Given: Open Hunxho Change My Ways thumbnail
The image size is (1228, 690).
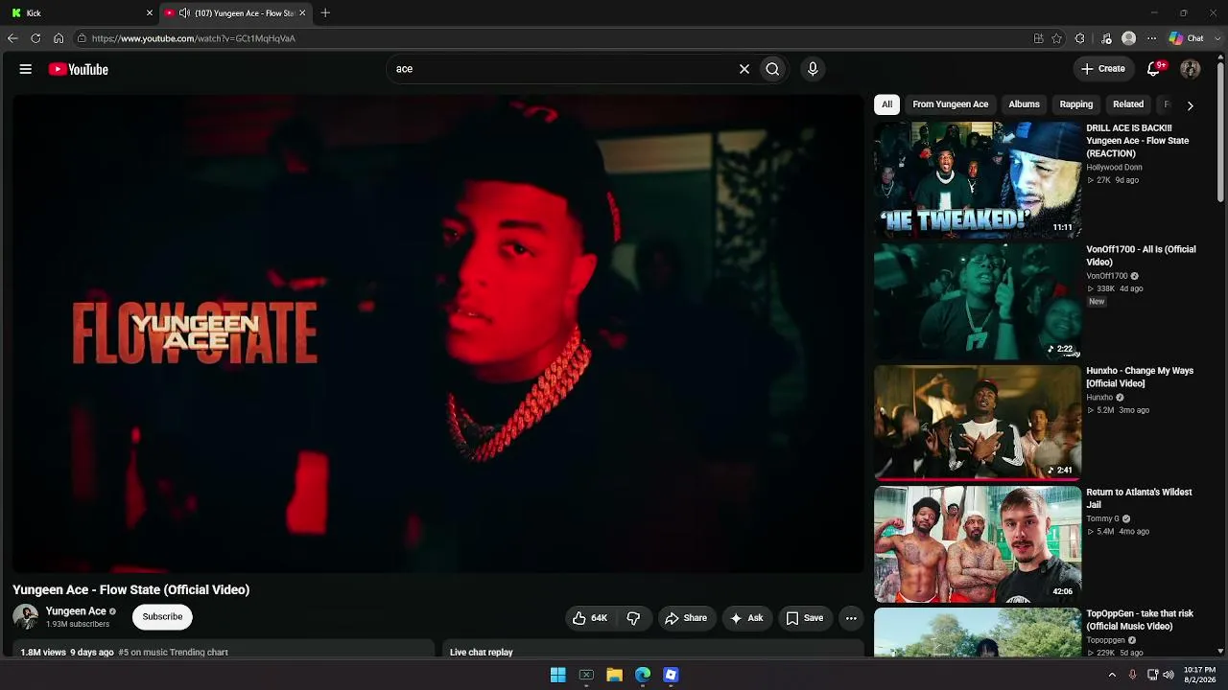Looking at the screenshot, I should (978, 423).
